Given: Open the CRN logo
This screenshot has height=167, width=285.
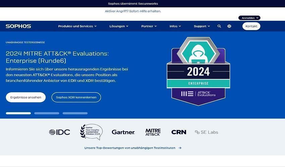Looking at the screenshot, I should click(x=179, y=132).
